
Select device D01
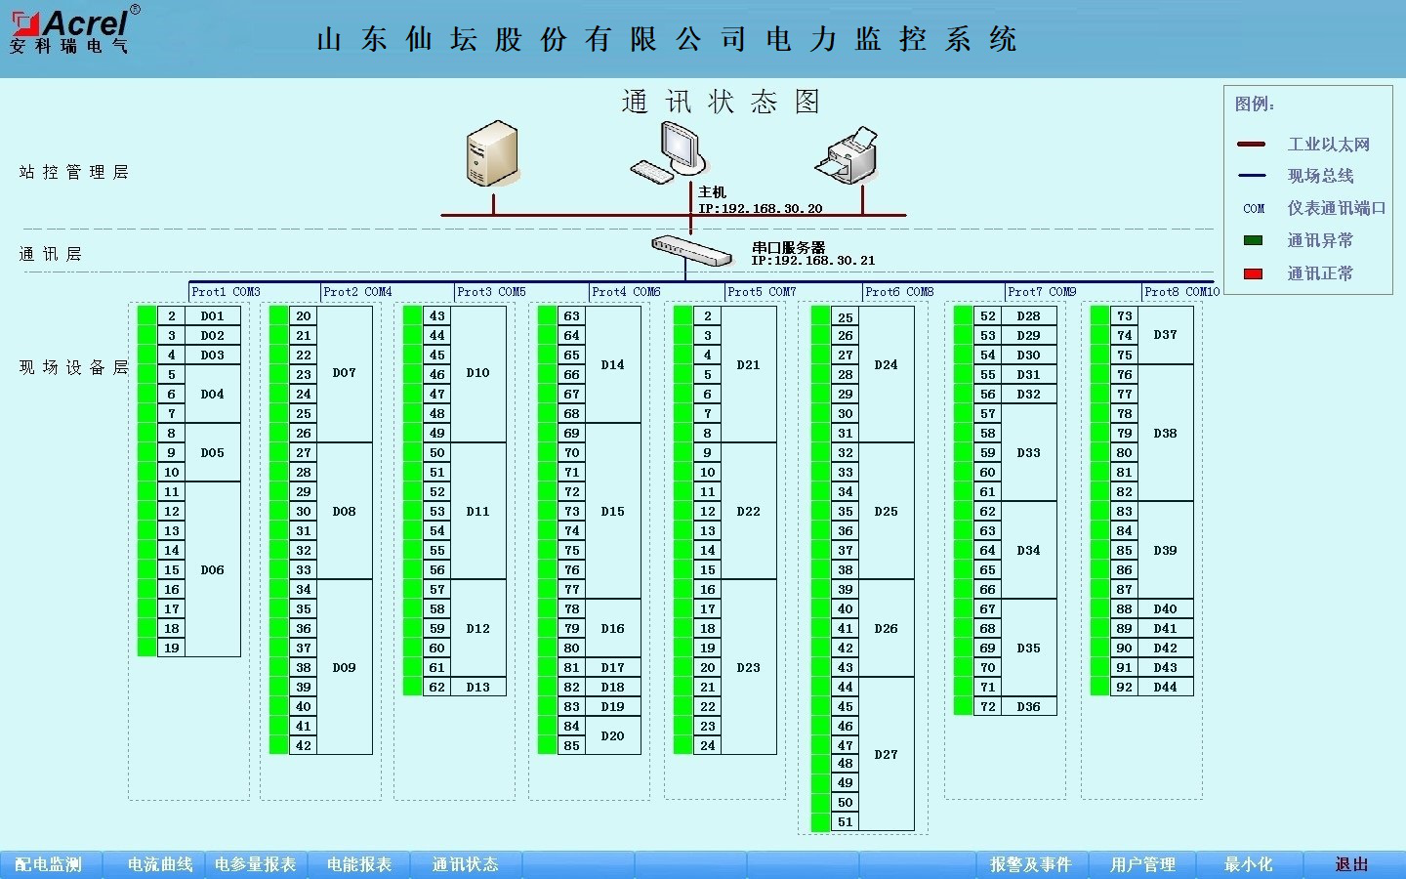[x=213, y=316]
